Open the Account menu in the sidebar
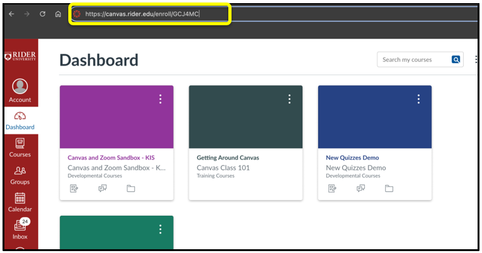 tap(20, 91)
